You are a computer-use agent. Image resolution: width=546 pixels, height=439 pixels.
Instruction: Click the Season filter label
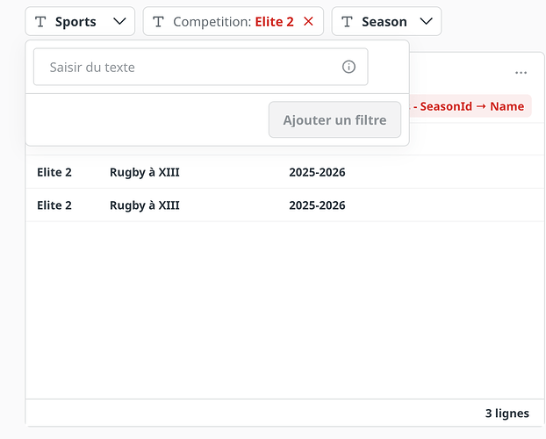384,22
